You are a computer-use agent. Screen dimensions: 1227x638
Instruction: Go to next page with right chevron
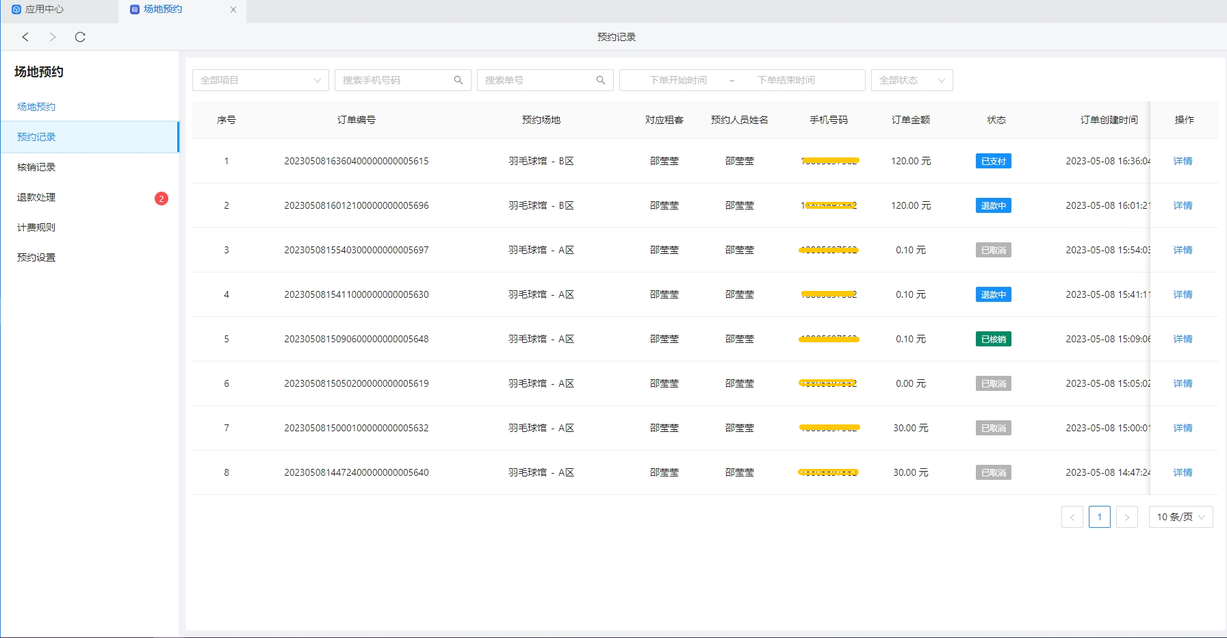point(1127,517)
